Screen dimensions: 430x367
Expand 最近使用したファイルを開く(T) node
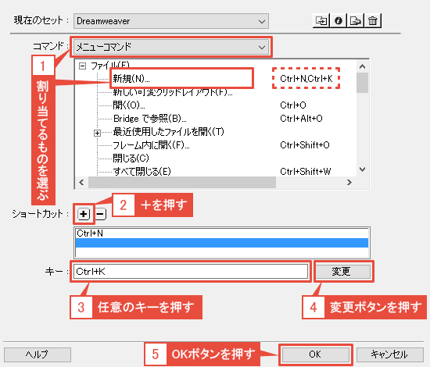[x=97, y=133]
